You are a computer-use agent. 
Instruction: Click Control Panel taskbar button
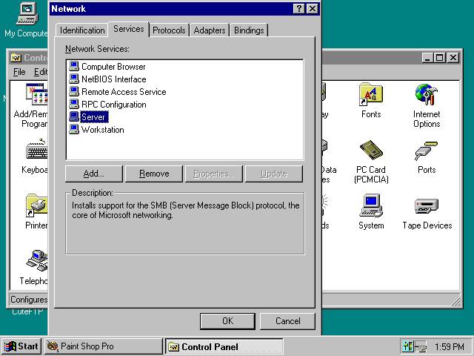pos(224,346)
